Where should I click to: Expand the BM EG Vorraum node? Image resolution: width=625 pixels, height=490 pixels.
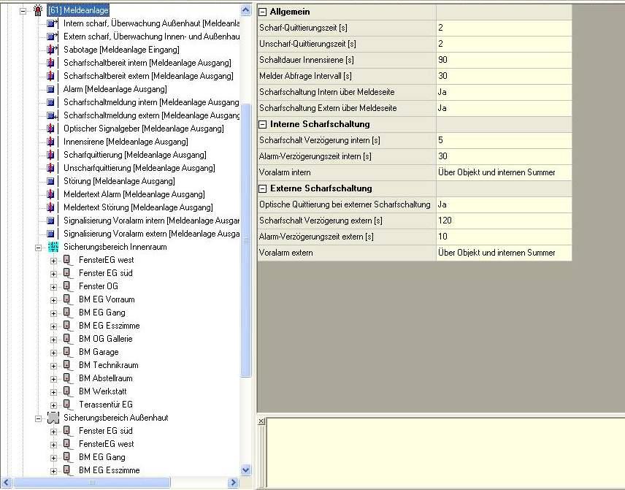click(x=53, y=300)
